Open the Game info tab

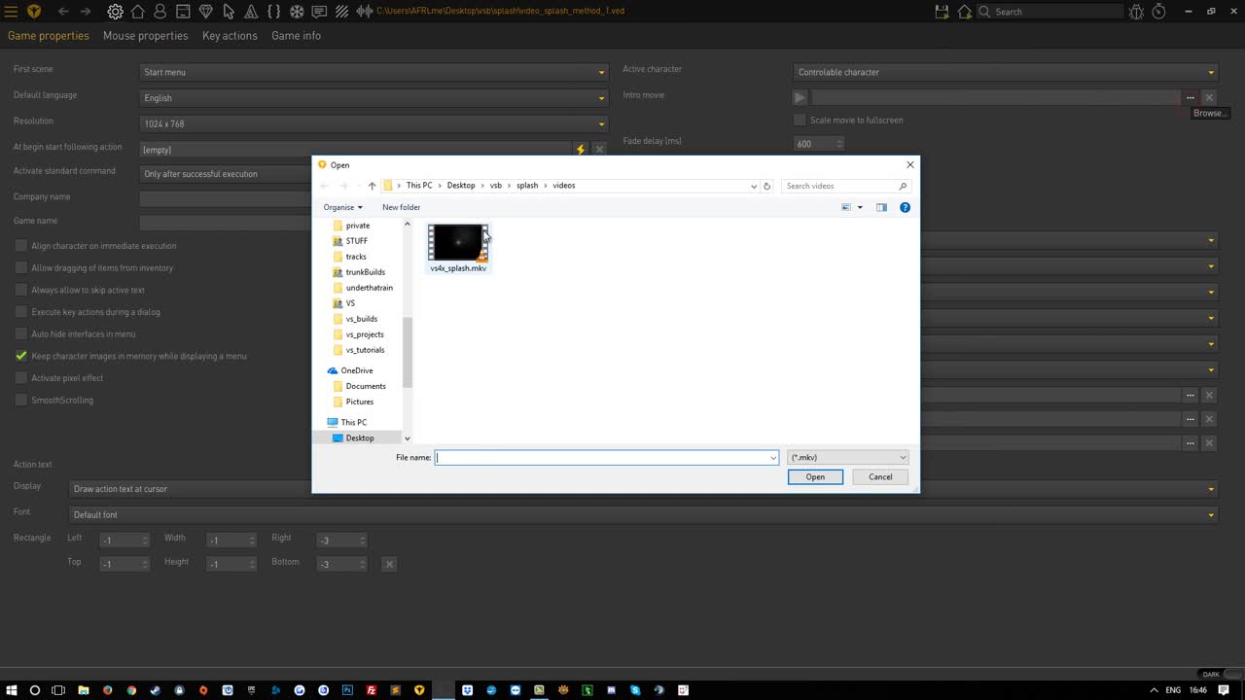296,36
